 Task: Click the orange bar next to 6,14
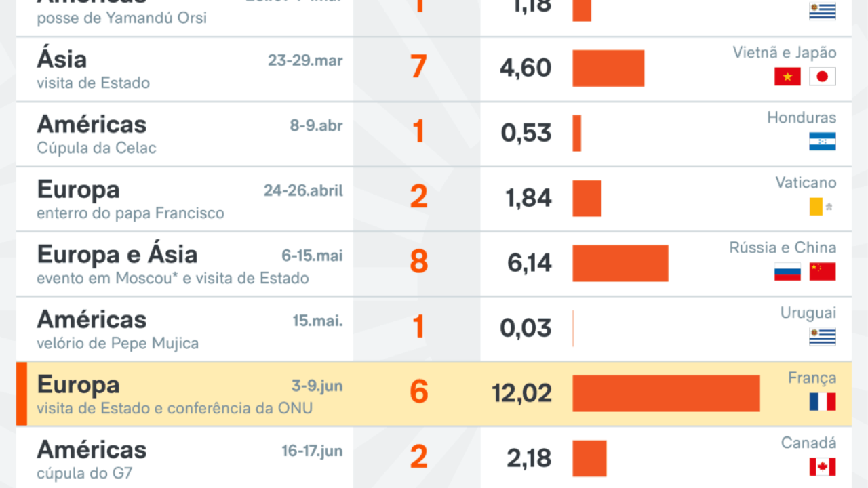(x=620, y=263)
